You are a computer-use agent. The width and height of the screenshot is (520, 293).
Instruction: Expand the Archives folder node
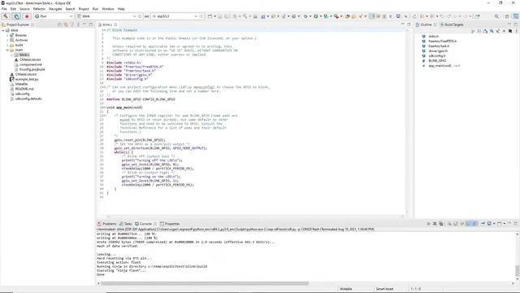(x=7, y=40)
